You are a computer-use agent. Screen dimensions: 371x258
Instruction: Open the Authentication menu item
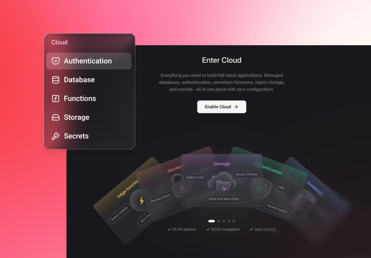(89, 61)
